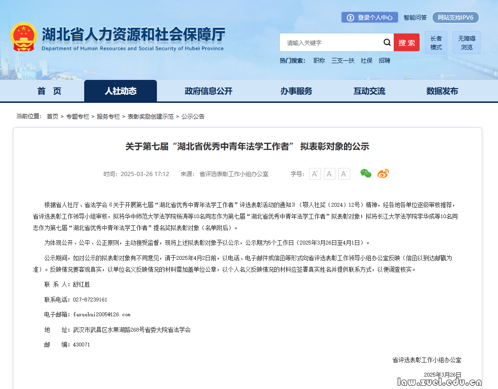Expand the 数据发布 navigation menu
498x389 pixels.
[x=442, y=91]
